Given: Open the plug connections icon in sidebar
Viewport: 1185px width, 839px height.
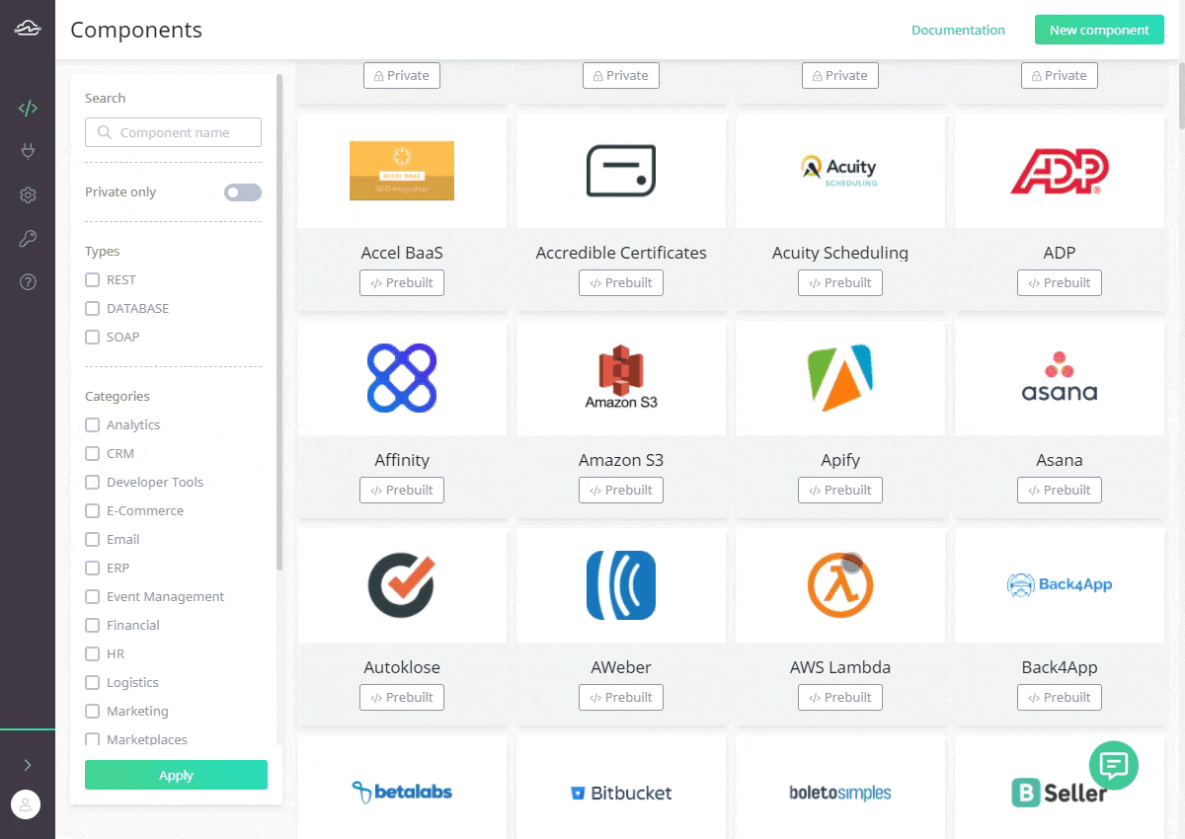Looking at the screenshot, I should click(28, 151).
